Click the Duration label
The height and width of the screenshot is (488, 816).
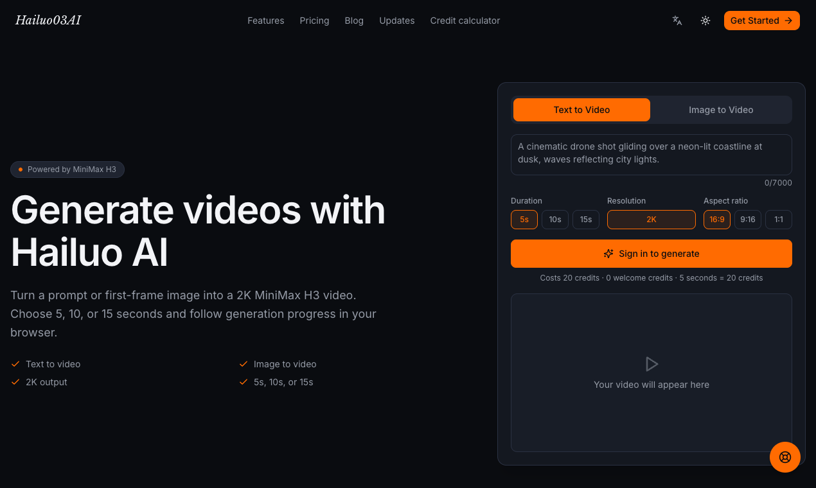526,201
